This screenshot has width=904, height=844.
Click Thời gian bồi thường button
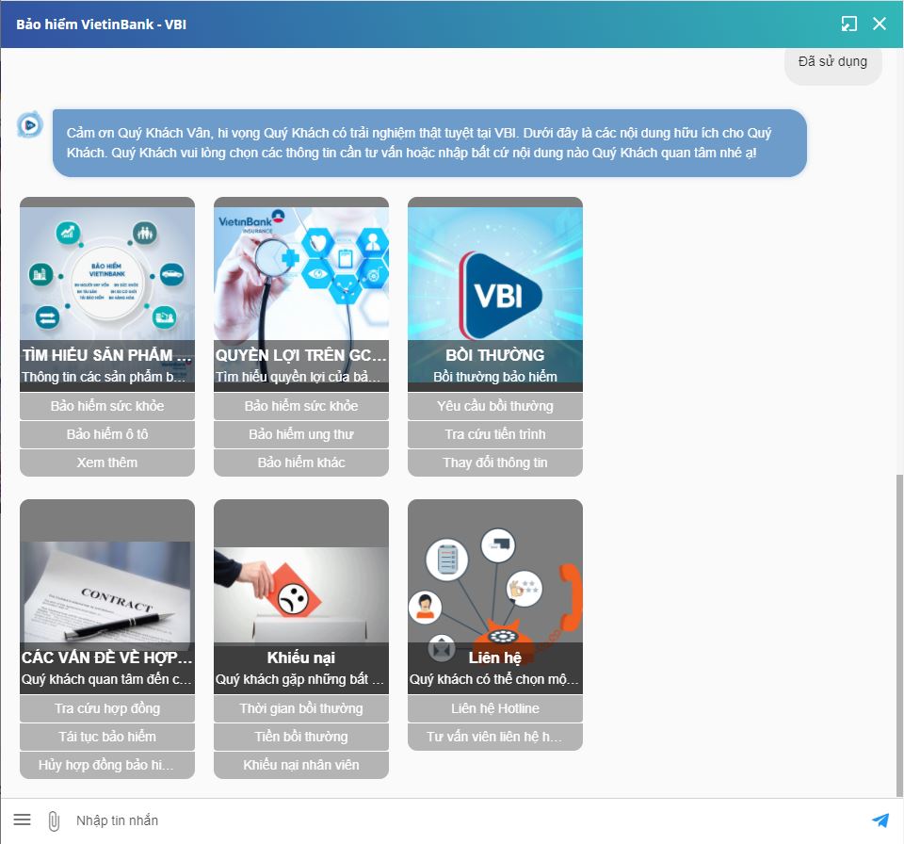(x=301, y=708)
